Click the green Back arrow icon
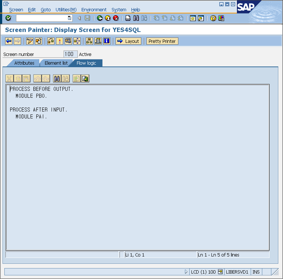283x279 pixels. [100, 18]
